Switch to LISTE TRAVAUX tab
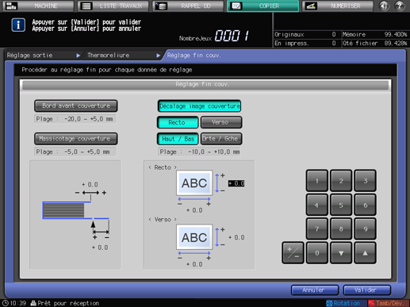 pos(113,6)
